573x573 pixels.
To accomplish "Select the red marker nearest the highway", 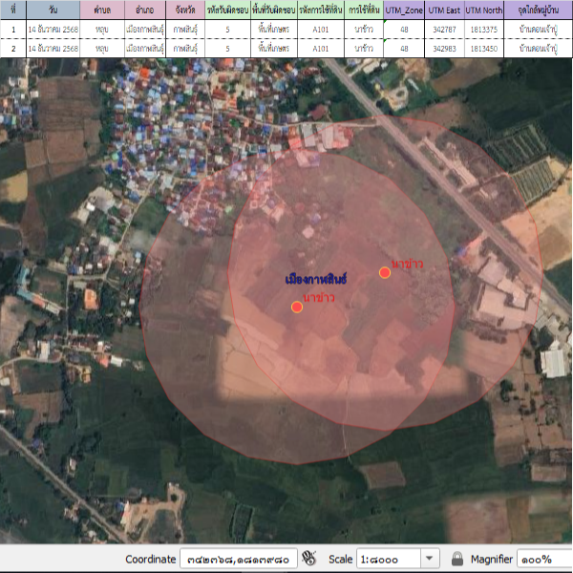I will tap(385, 272).
